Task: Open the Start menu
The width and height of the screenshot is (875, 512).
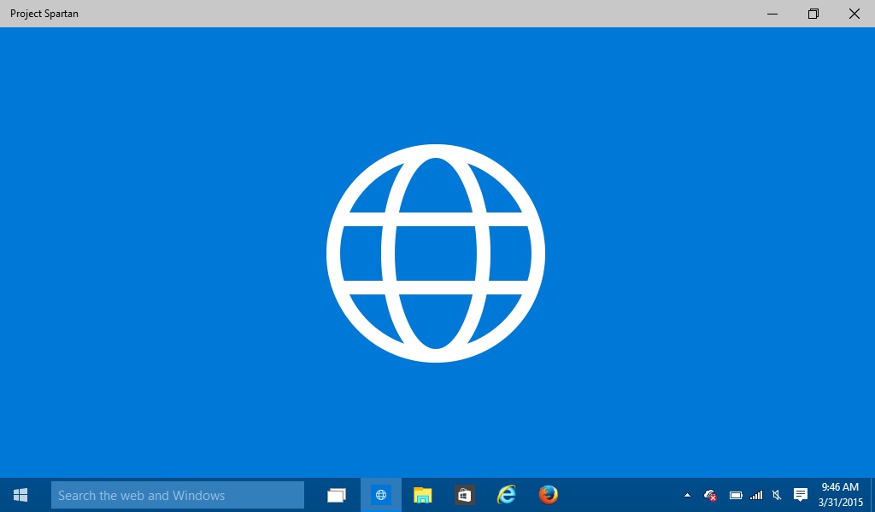Action: (x=20, y=495)
